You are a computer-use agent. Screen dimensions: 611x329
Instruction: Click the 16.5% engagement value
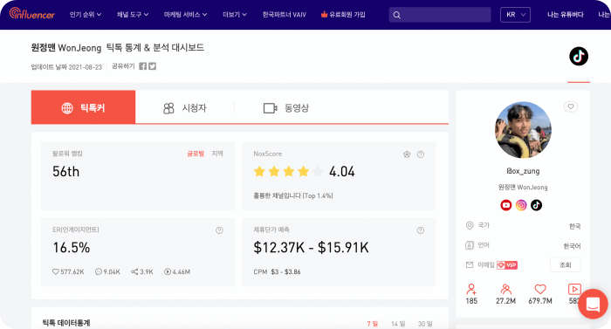tap(72, 247)
